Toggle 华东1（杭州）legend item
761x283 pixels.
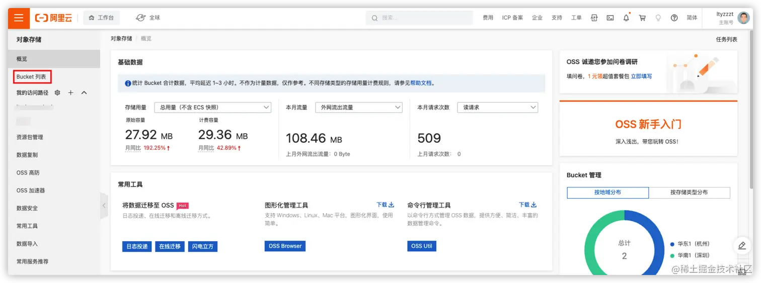click(x=690, y=244)
